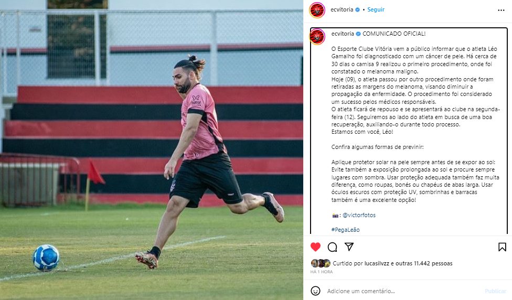Viewport: 512px width, 300px height.
Task: Open @victorfotos photographer profile
Action: click(x=359, y=215)
